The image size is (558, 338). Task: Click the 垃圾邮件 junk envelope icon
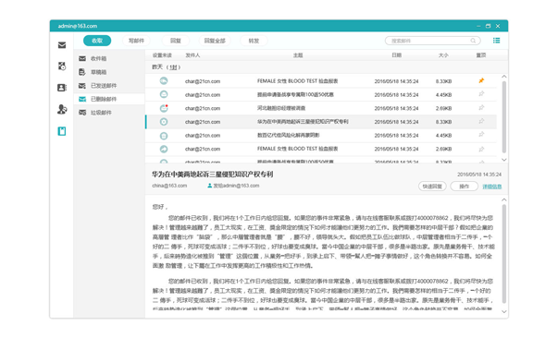click(82, 113)
